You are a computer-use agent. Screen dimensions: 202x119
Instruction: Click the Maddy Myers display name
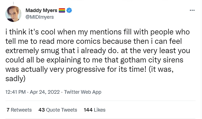(x=41, y=10)
